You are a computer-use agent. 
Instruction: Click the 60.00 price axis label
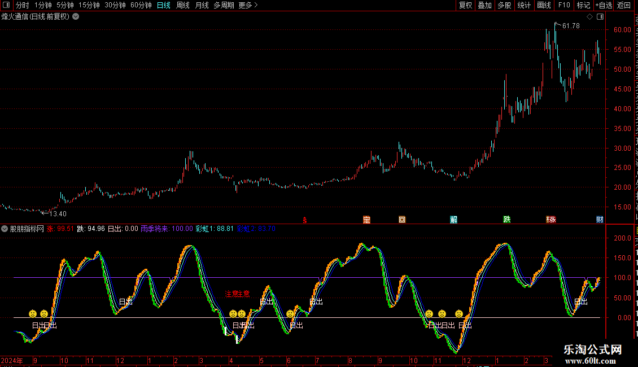tap(623, 30)
